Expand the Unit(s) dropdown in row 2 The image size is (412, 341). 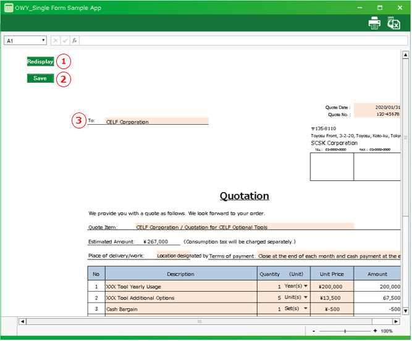coord(305,298)
